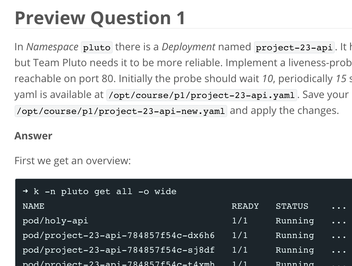
Task: Click the project-23-api-new.yaml file path
Action: 121,111
